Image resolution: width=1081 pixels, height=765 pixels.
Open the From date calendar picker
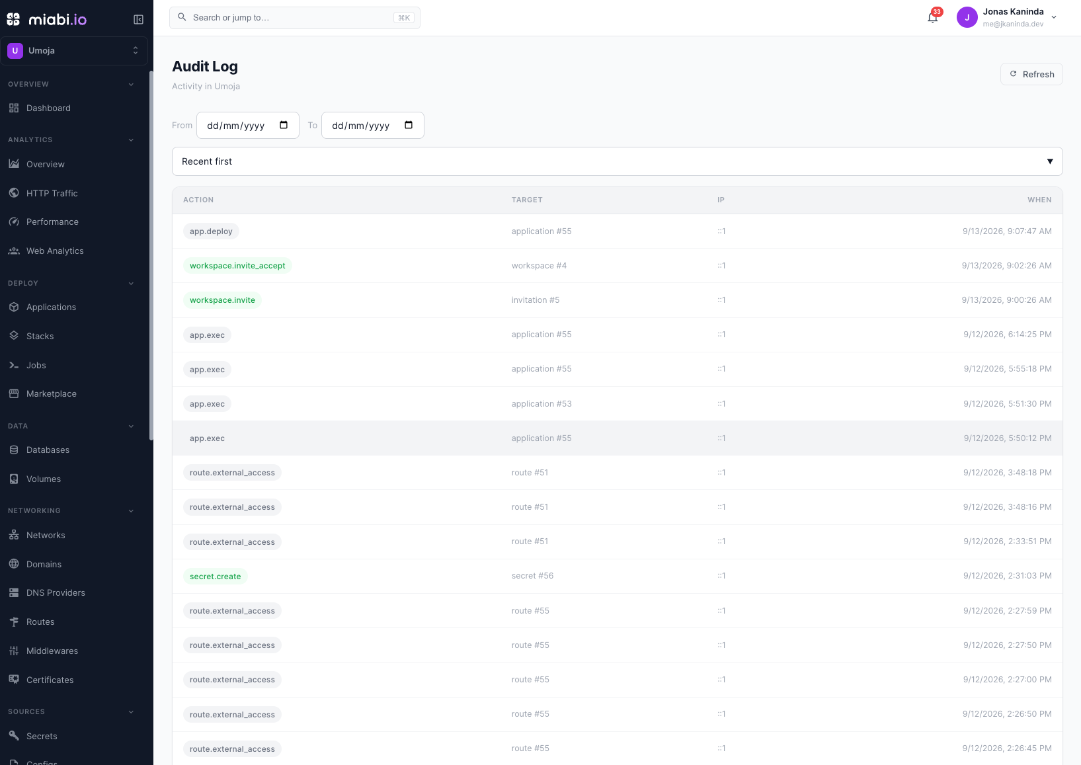[284, 126]
